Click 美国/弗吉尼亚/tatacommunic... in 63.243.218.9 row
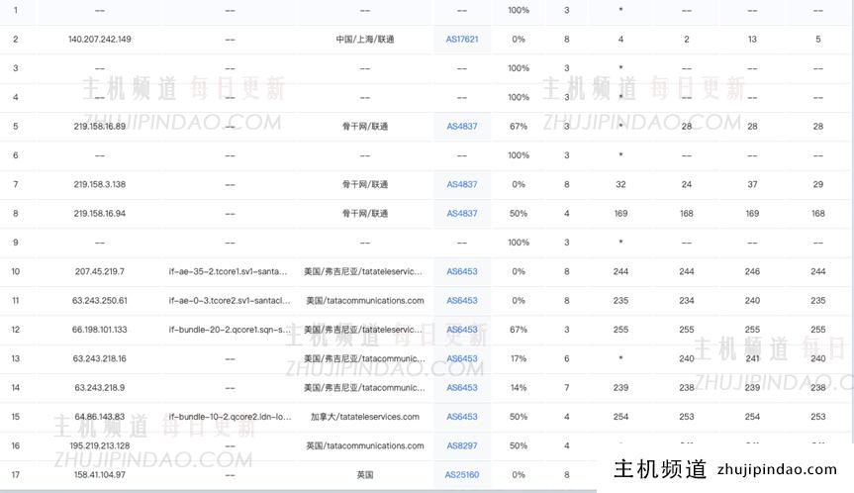 click(x=365, y=388)
